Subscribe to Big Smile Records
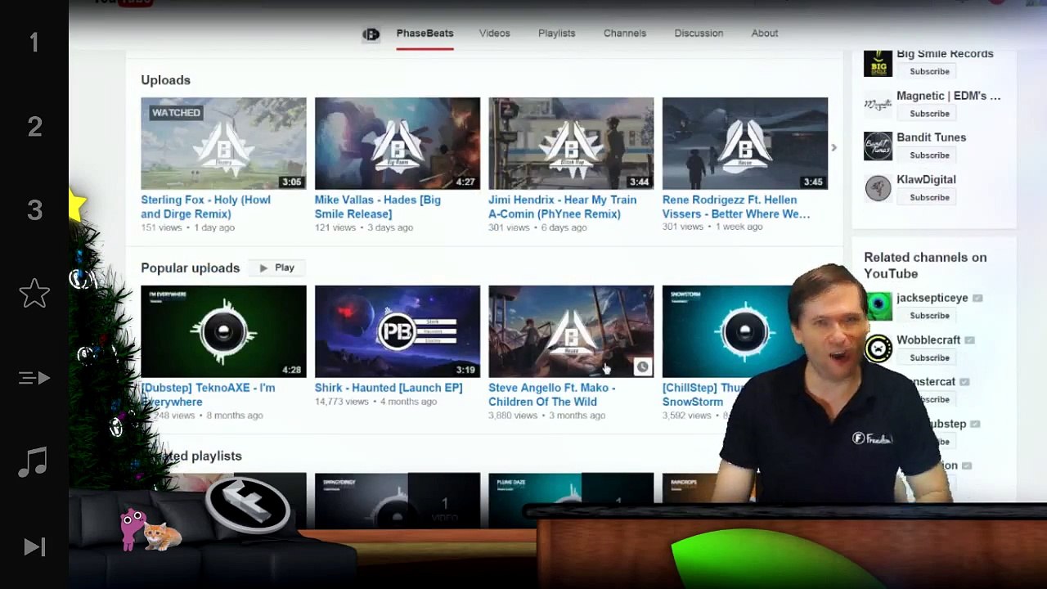Screen dimensions: 1047x589 tap(929, 71)
